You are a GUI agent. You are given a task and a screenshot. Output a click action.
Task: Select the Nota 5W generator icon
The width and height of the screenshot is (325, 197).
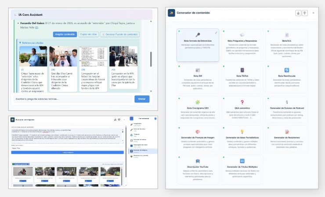click(198, 70)
